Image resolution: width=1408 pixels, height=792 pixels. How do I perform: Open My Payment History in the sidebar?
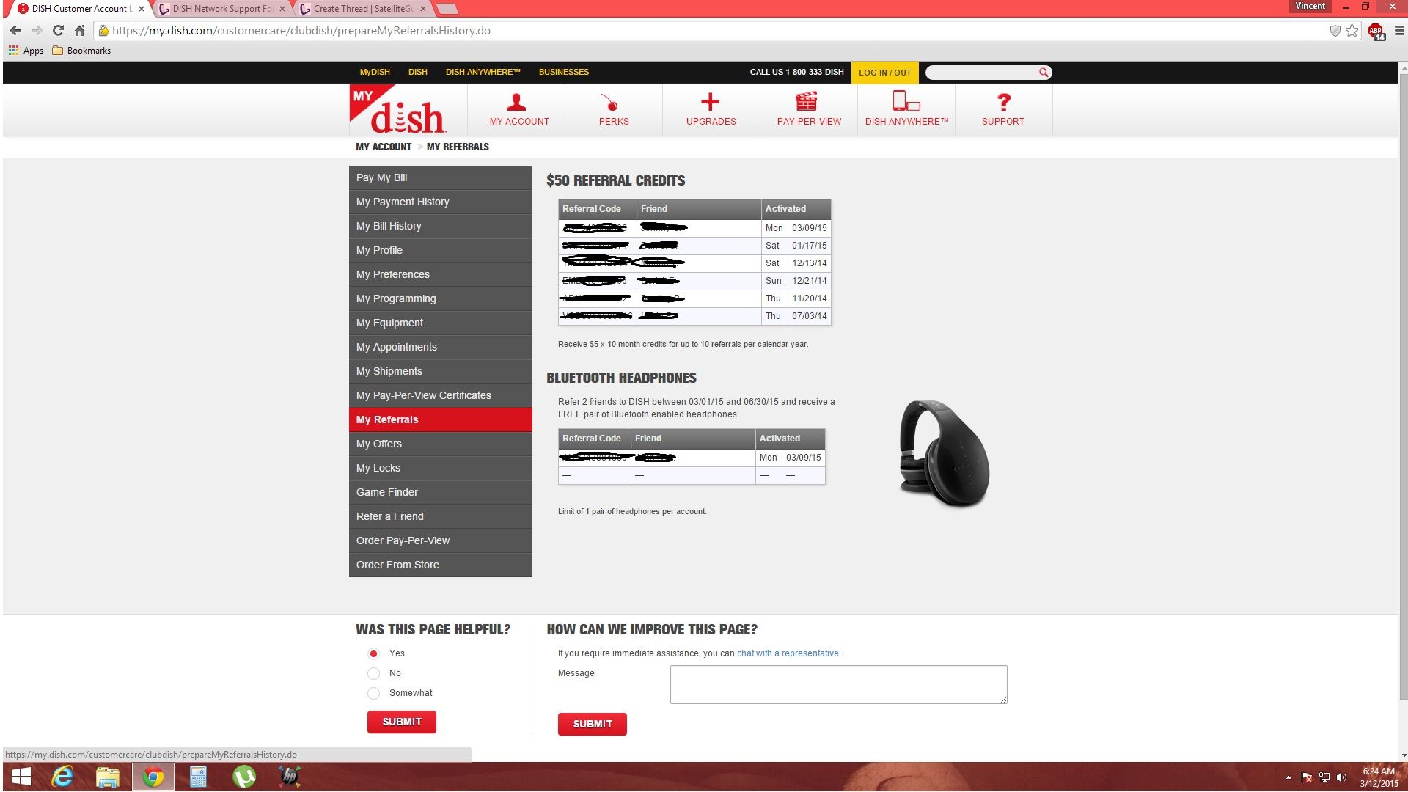(441, 202)
